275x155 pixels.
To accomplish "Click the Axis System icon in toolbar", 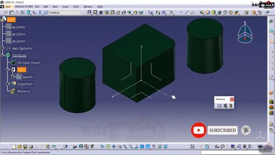I will pos(17,12).
